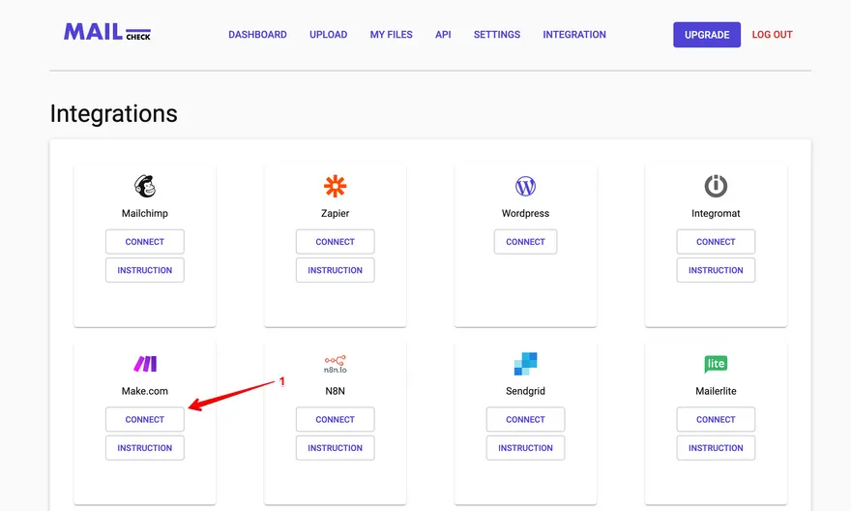Screen dimensions: 851x511
Task: Connect the Sendgrid integration
Action: coord(525,419)
